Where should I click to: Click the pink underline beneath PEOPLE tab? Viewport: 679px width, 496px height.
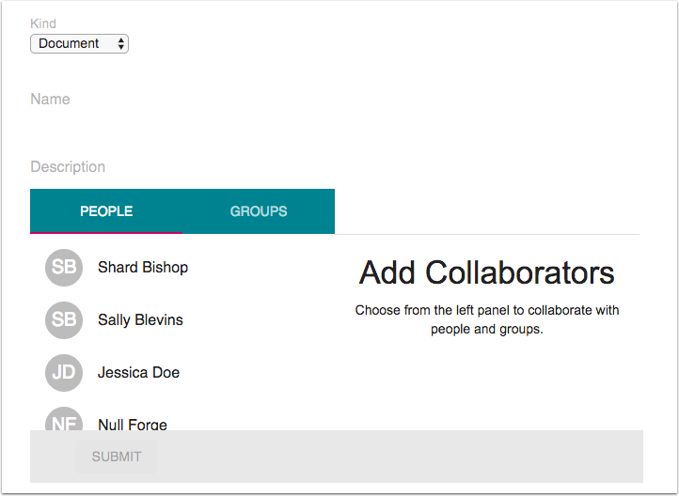coord(106,233)
